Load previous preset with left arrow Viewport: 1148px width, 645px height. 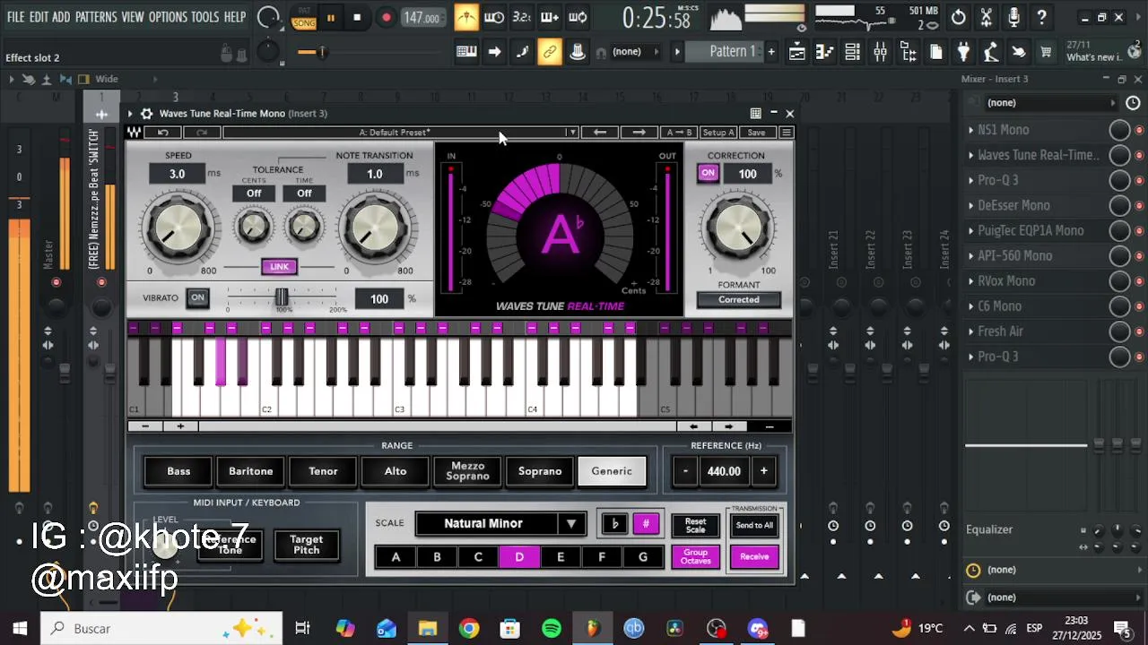click(600, 133)
